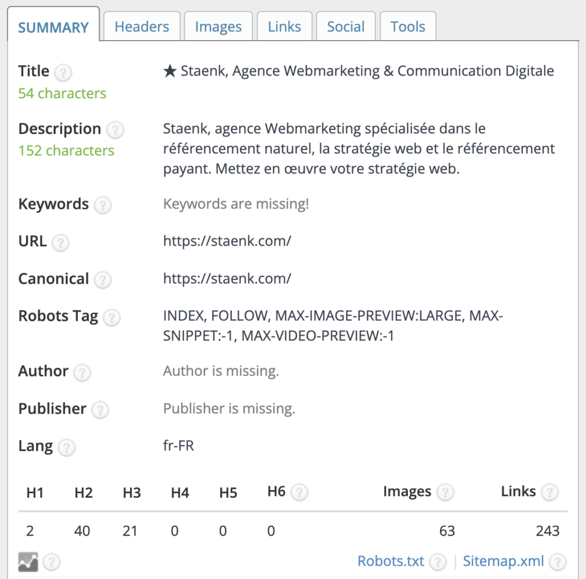Screen dimensions: 586x579
Task: Open the Publisher help icon
Action: [x=100, y=410]
